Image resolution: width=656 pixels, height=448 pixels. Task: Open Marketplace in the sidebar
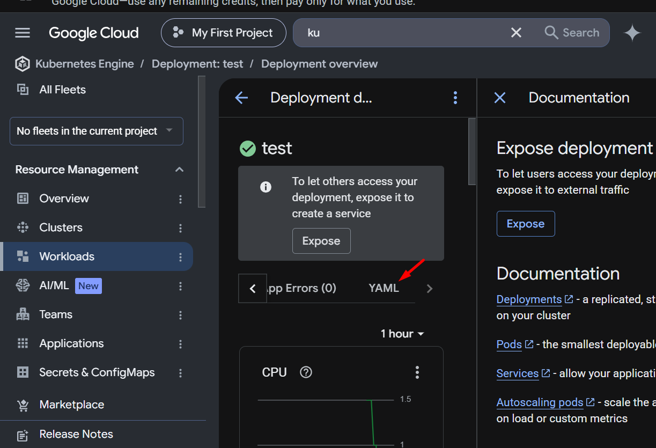click(x=72, y=405)
